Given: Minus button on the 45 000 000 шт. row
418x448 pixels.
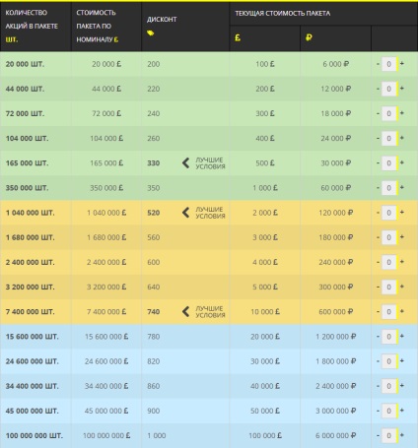Looking at the screenshot, I should [378, 411].
